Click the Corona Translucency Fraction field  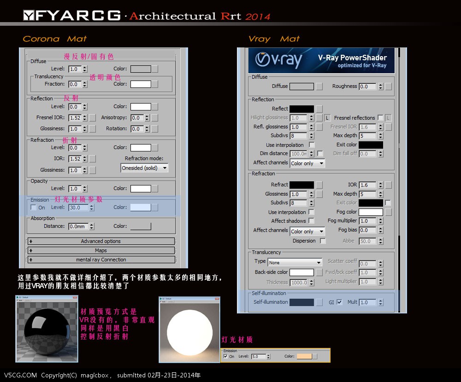(x=75, y=84)
